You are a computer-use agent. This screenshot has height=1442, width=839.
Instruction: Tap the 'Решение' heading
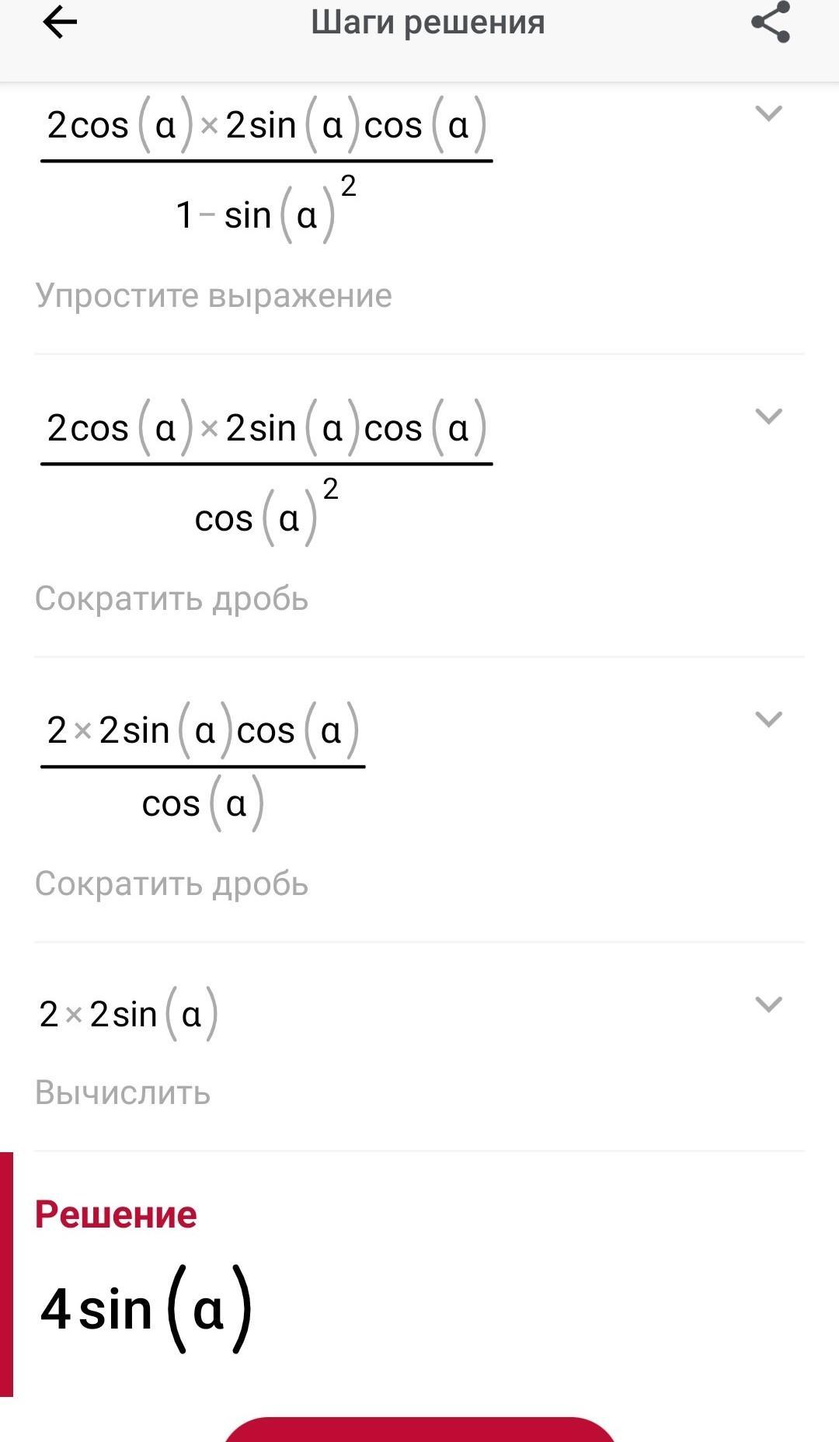(116, 1214)
